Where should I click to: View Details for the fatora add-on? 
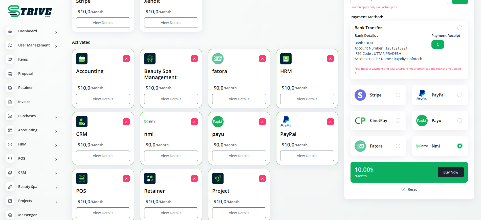click(239, 99)
